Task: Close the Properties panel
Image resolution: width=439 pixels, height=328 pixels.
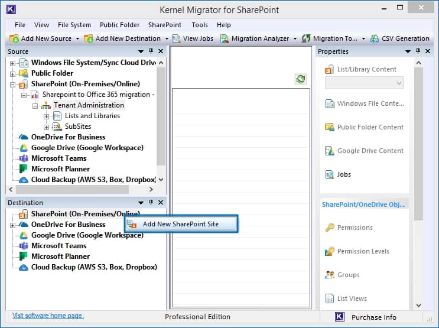Action: (428, 51)
